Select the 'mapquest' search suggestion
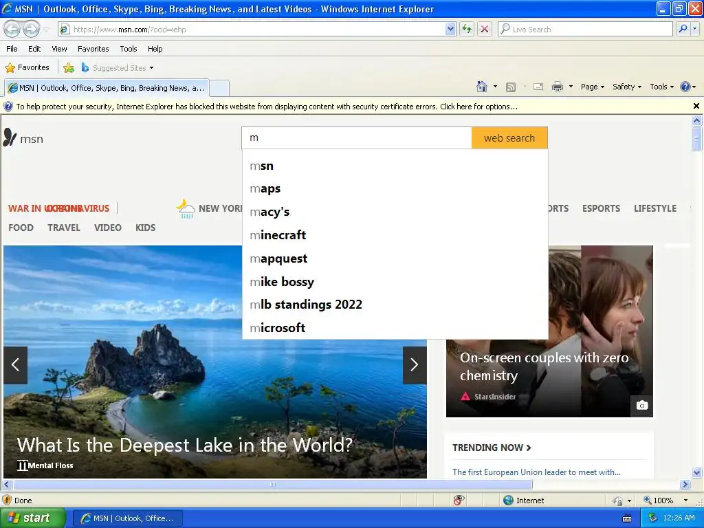Screen dimensions: 704x528 (395, 258)
